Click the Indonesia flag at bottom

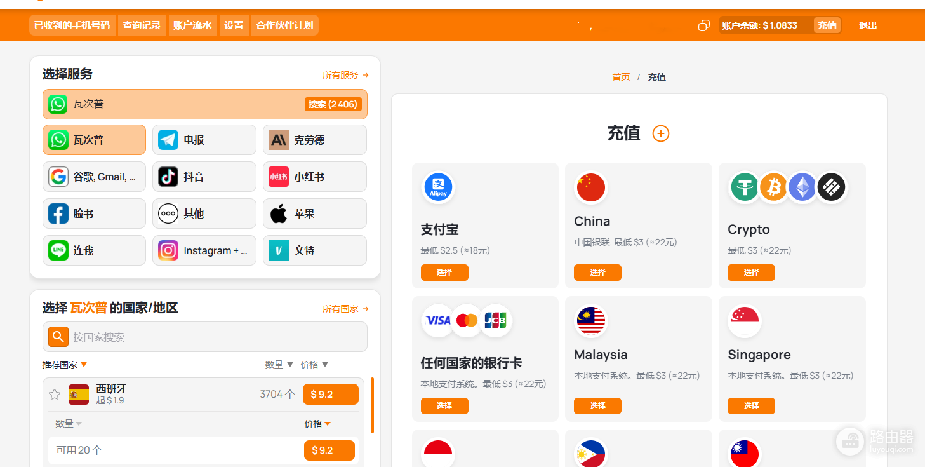[438, 454]
